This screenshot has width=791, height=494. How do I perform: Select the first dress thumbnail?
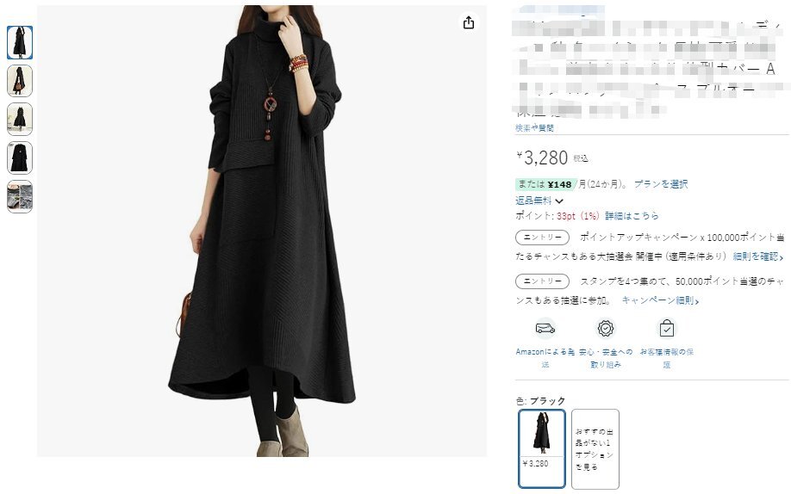20,43
